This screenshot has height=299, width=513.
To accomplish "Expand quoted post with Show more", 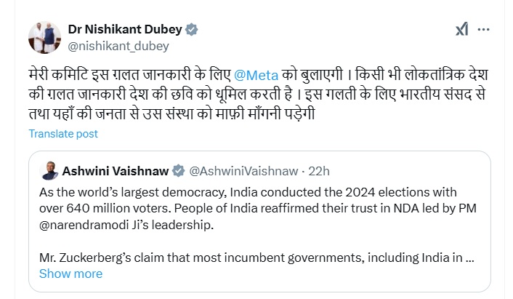I will click(70, 274).
